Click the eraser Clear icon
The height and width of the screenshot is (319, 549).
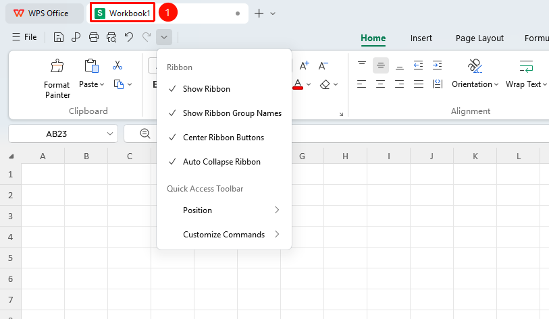(x=325, y=84)
